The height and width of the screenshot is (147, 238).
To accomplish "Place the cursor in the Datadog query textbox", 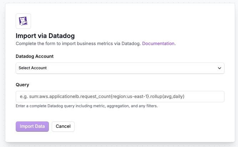I will pos(120,97).
